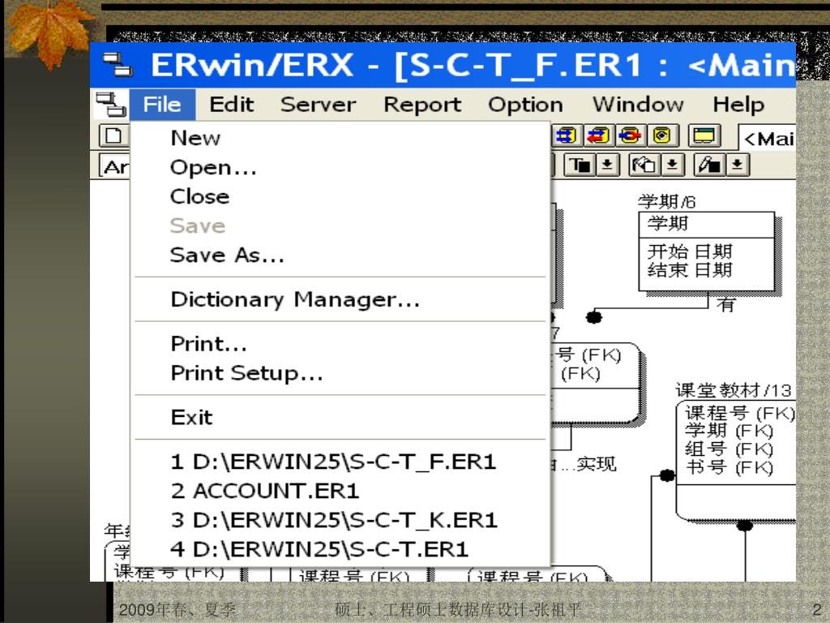The image size is (830, 623).
Task: Click the New document toolbar icon
Action: (113, 136)
